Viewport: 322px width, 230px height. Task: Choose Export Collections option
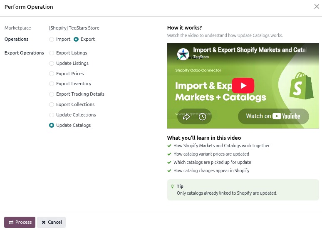tap(52, 104)
